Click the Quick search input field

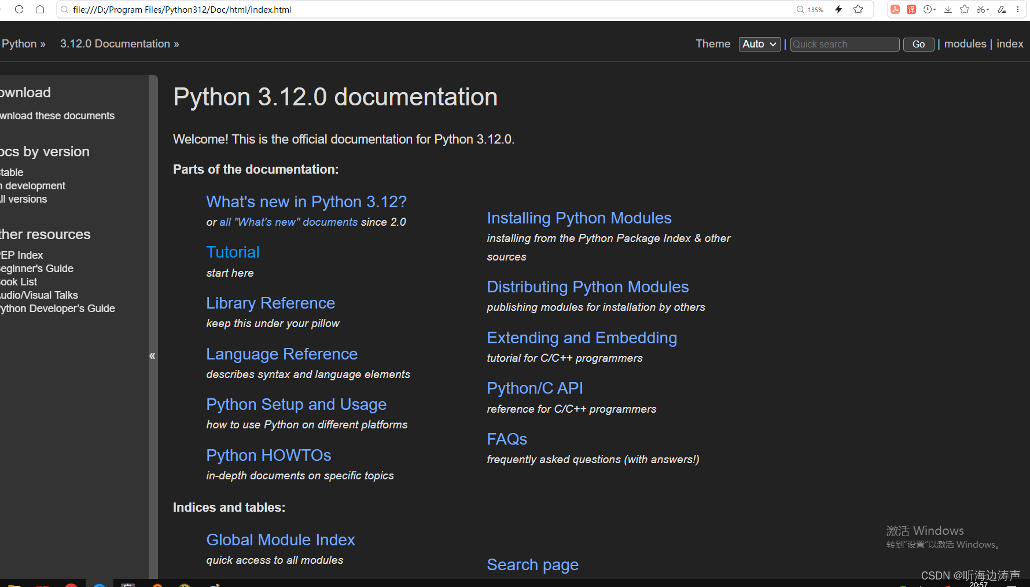click(x=844, y=44)
